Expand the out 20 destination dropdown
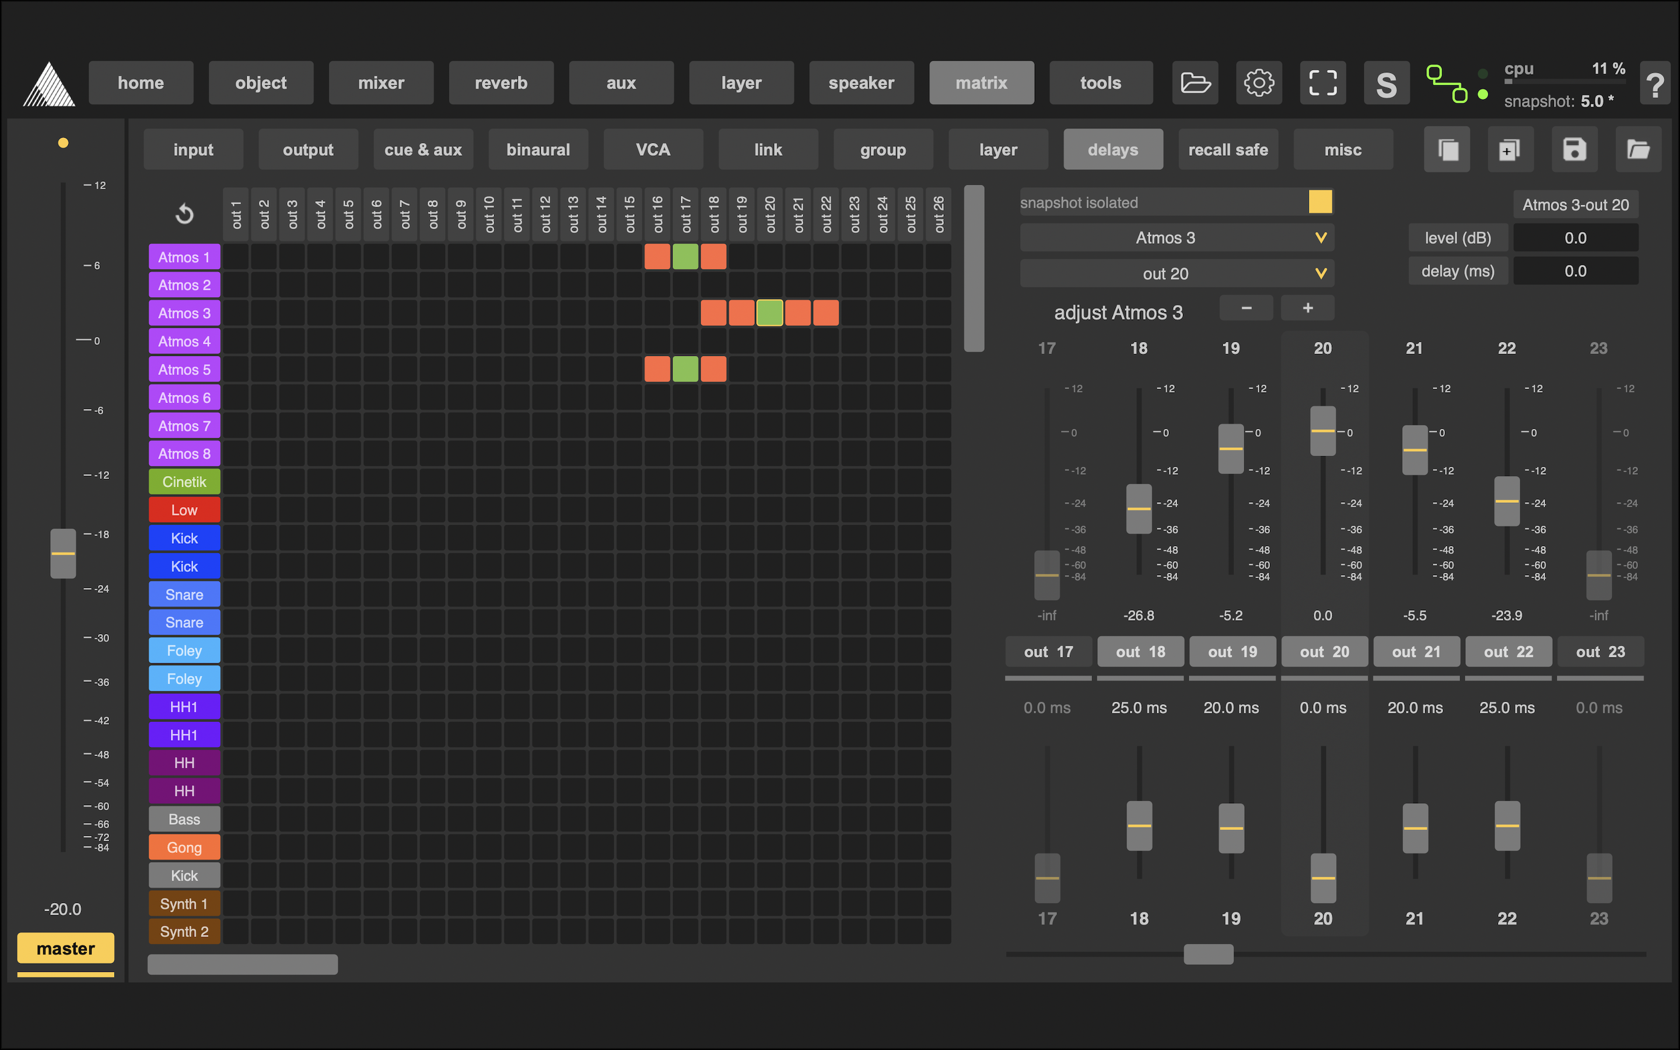The width and height of the screenshot is (1680, 1050). 1177,274
